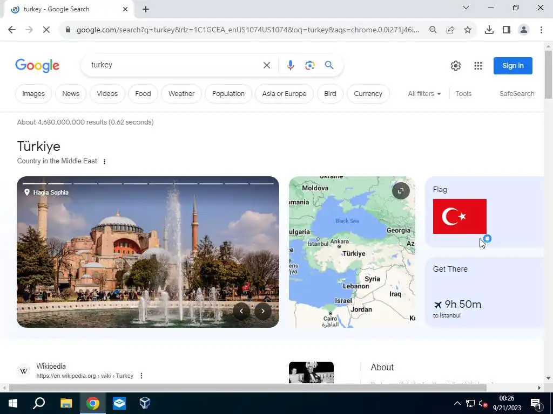Click the Hagia Sophia location label
The height and width of the screenshot is (414, 553).
[46, 192]
